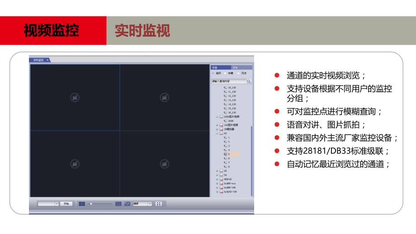Click camera icon for channel 14_130
This screenshot has width=416, height=234.
point(226,104)
